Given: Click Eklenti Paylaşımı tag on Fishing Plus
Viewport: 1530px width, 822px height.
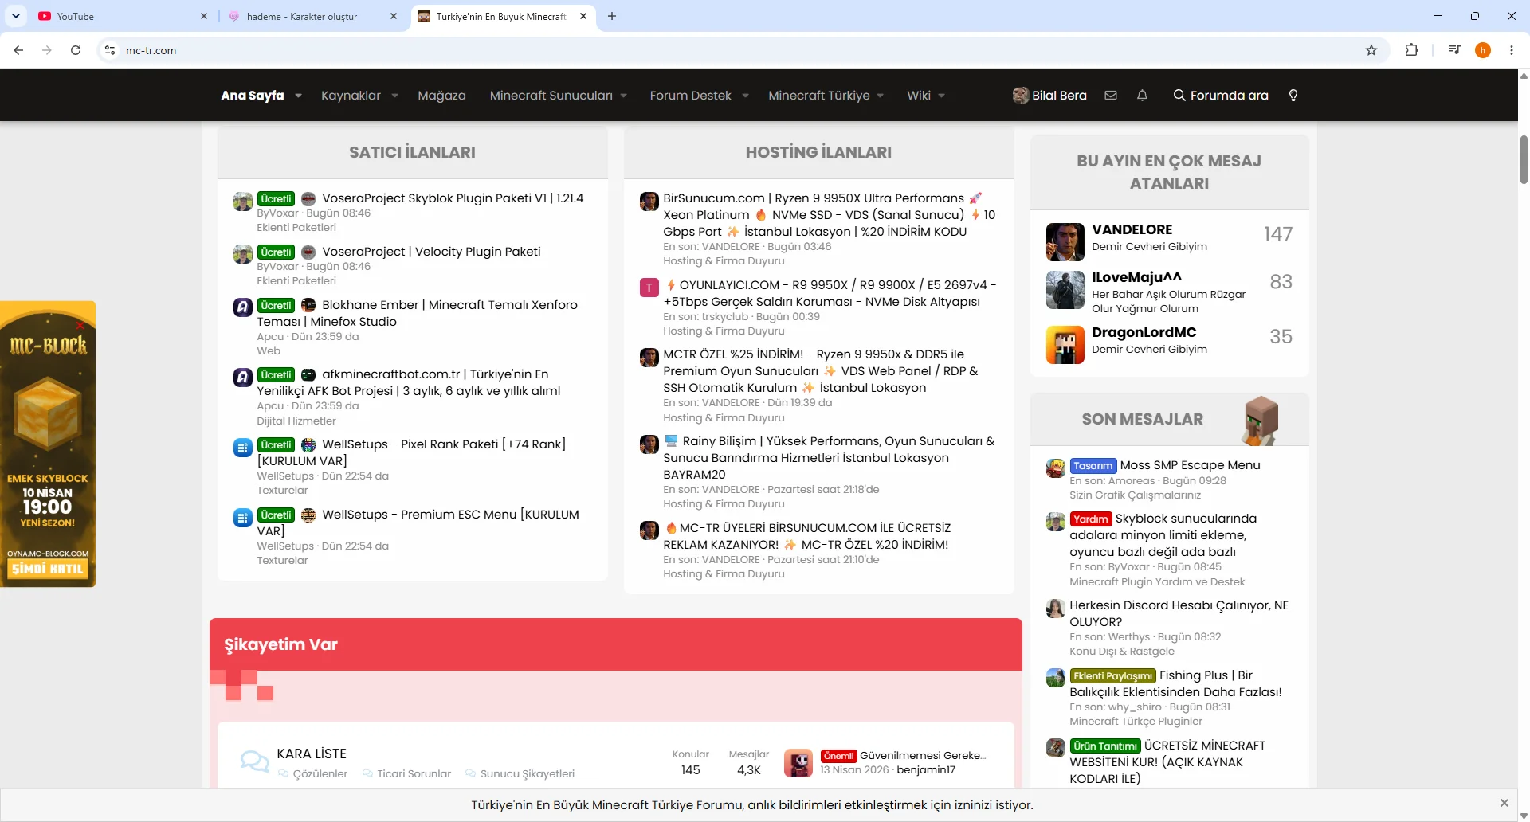Looking at the screenshot, I should (x=1112, y=676).
